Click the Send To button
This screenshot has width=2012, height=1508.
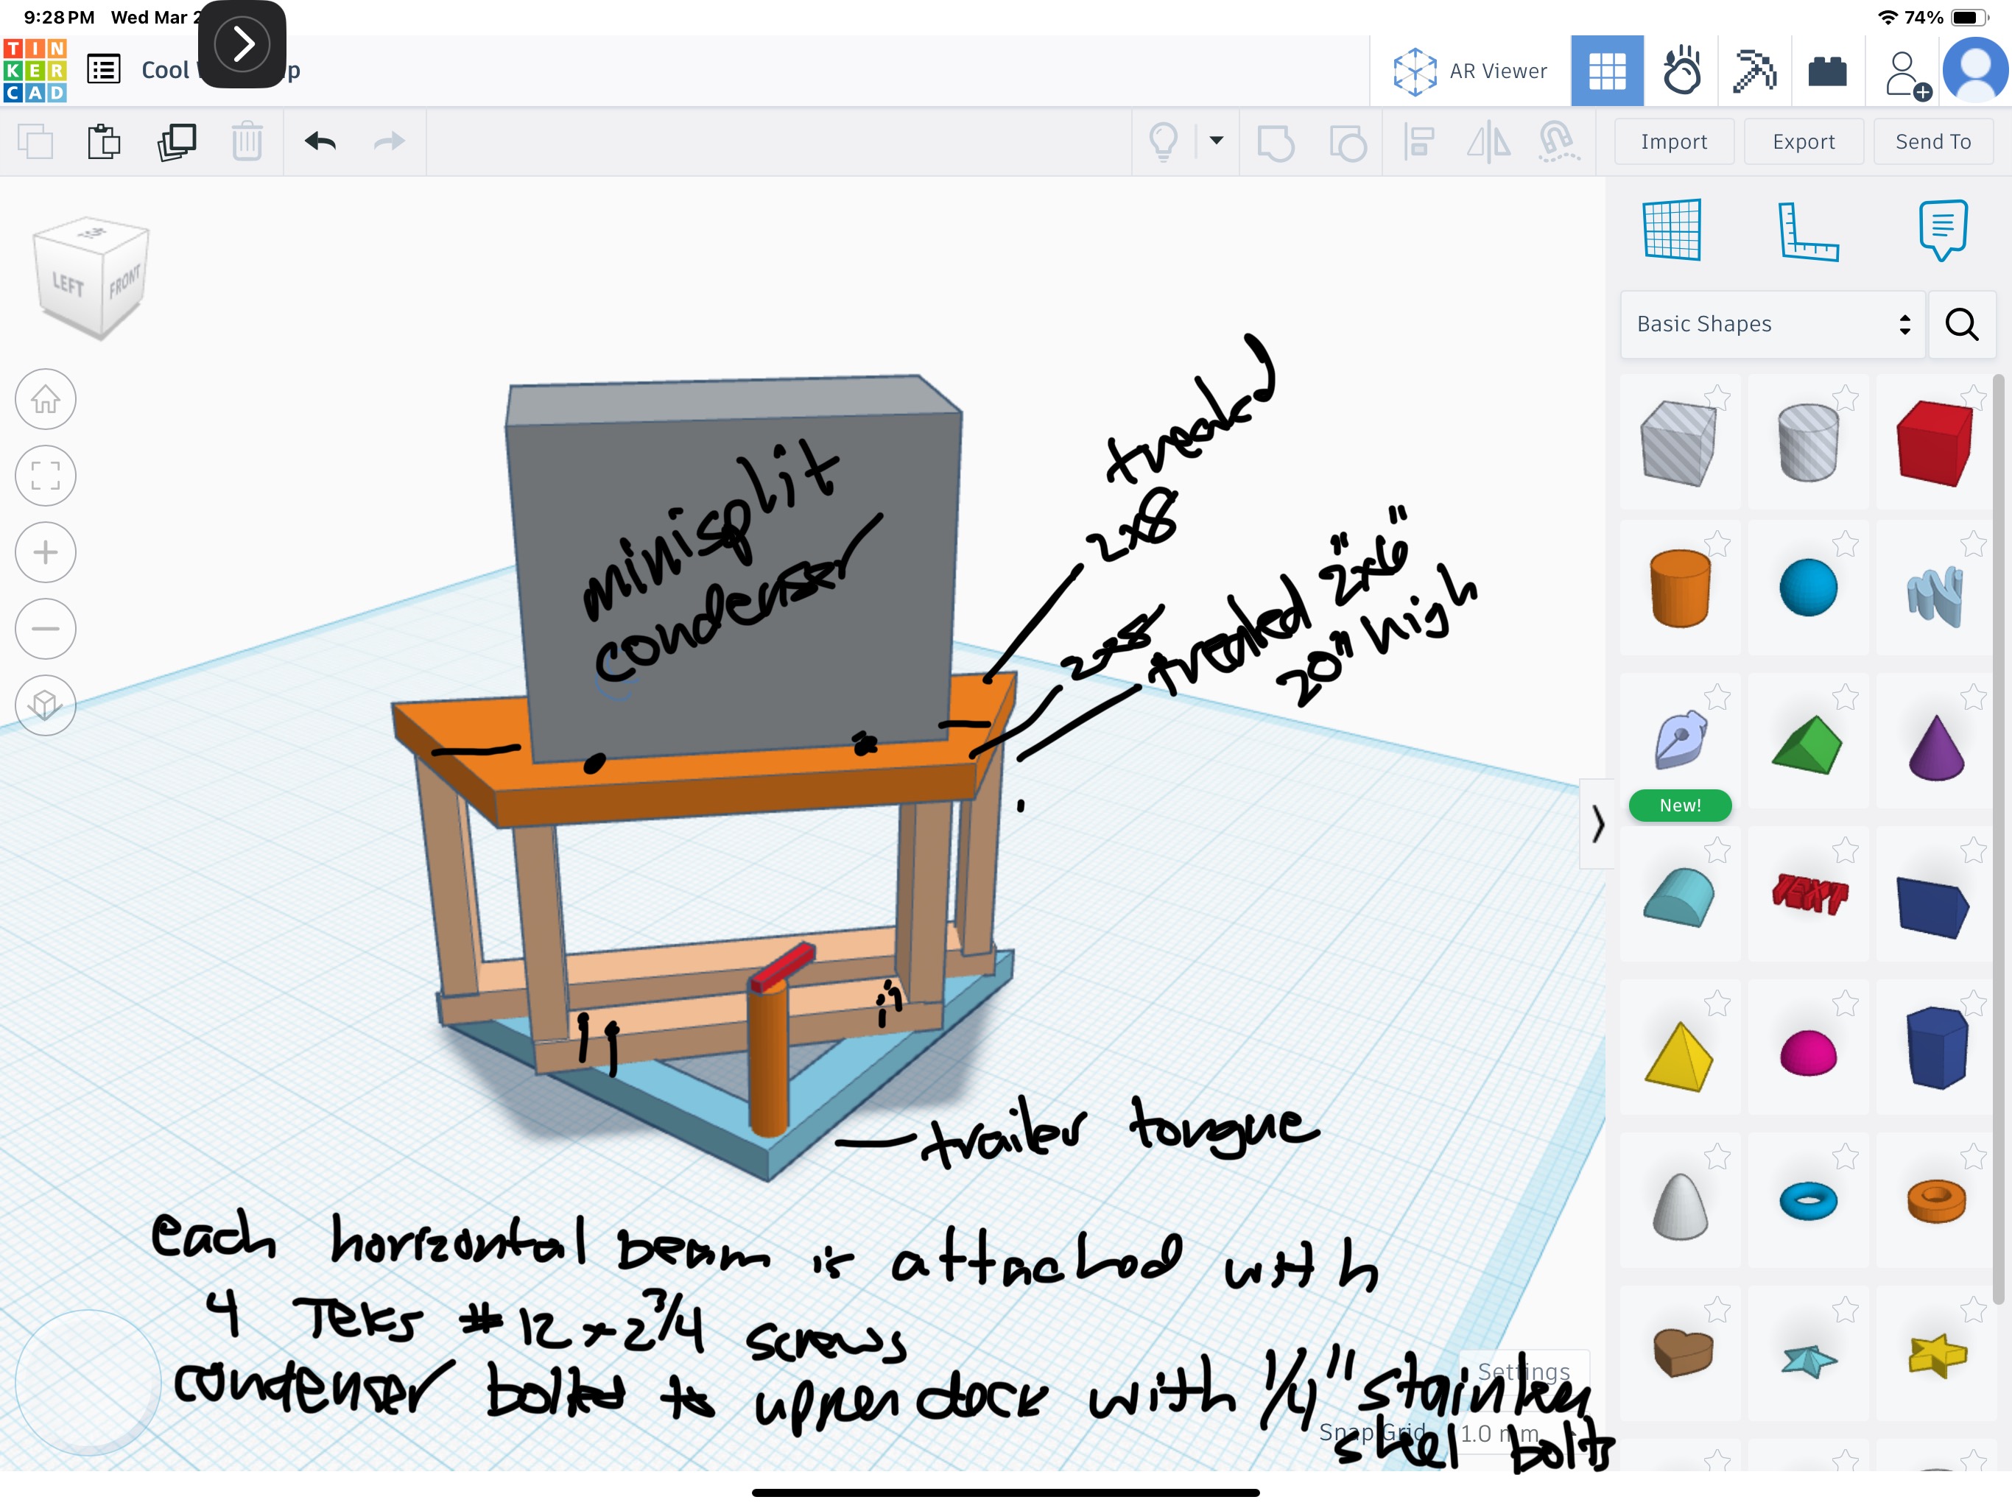(1933, 142)
